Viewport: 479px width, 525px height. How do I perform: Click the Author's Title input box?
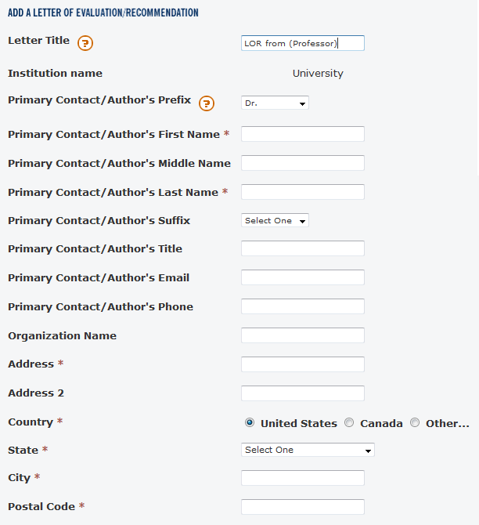(303, 248)
